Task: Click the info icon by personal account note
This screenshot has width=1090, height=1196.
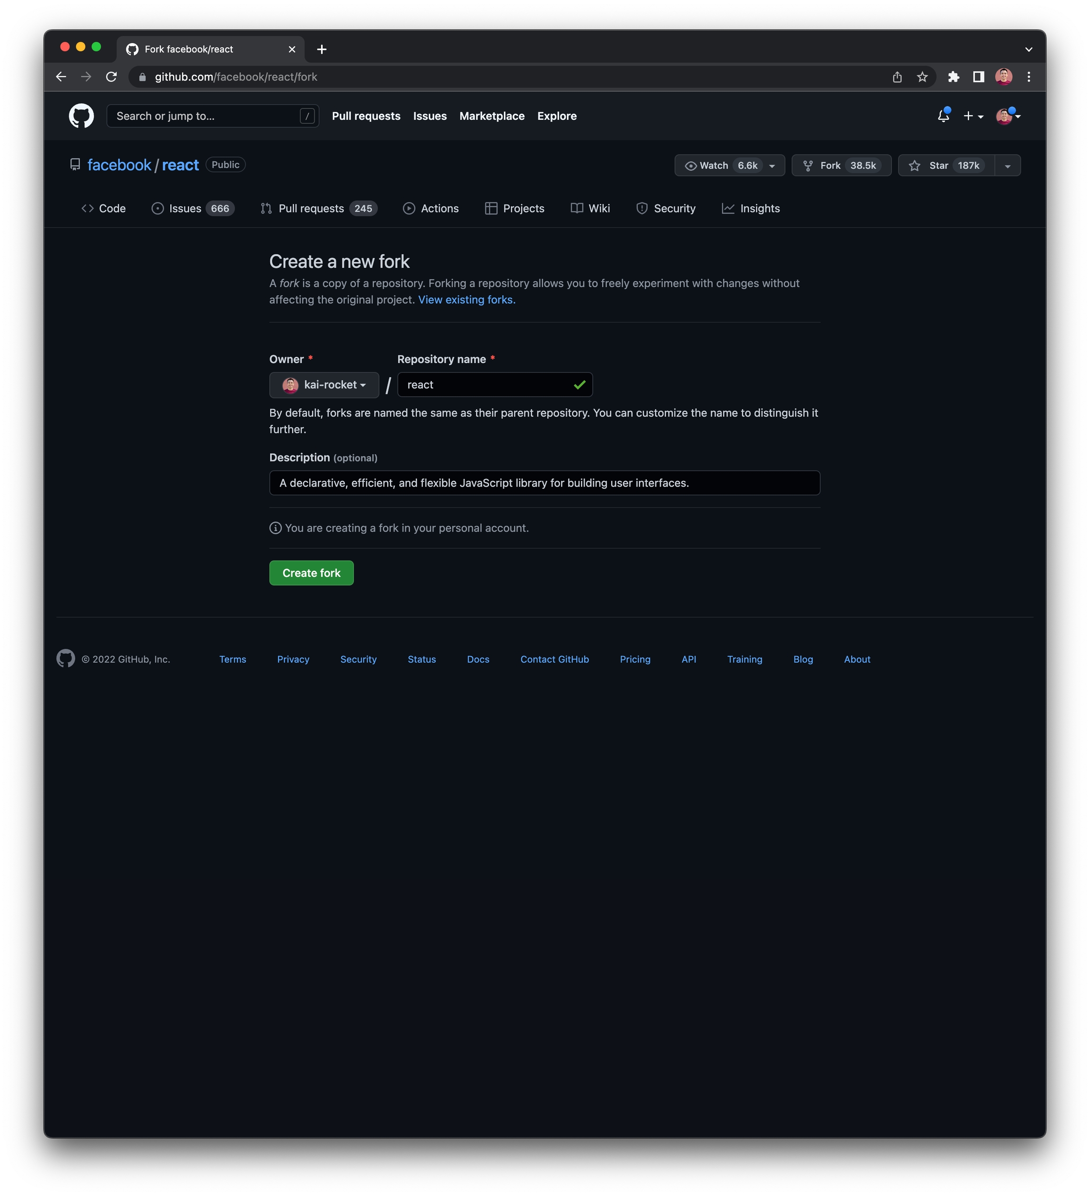Action: (x=275, y=528)
